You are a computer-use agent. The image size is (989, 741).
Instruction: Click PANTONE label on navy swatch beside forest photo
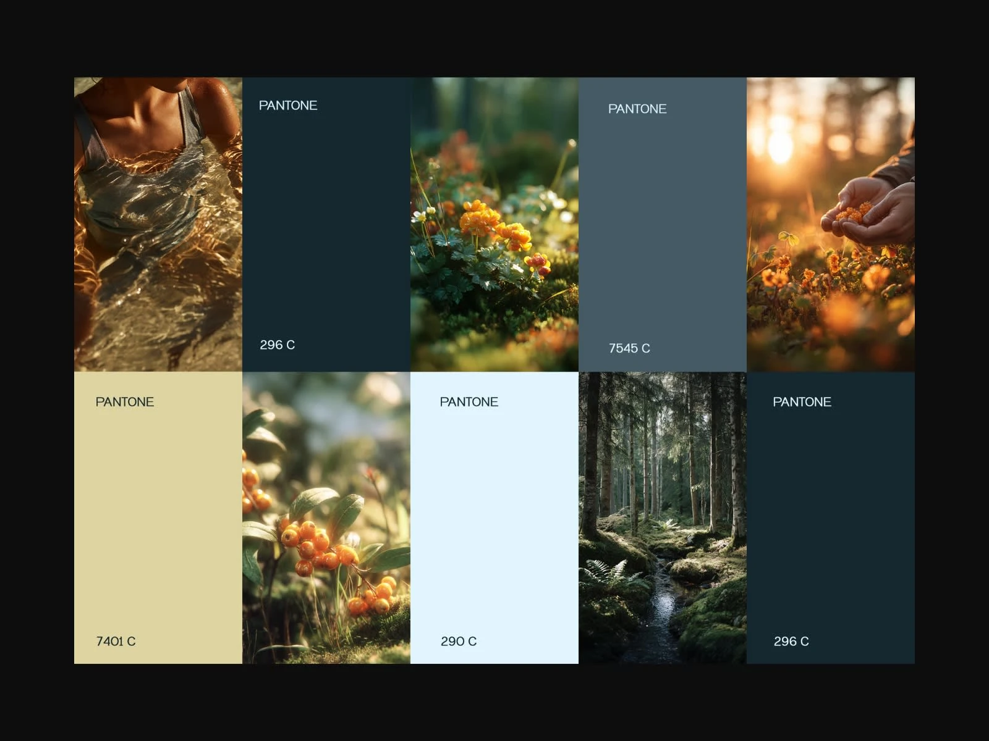pyautogui.click(x=802, y=402)
